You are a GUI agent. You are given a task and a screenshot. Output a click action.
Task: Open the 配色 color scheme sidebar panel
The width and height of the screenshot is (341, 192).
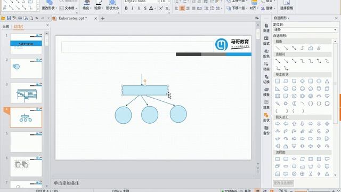point(266,53)
